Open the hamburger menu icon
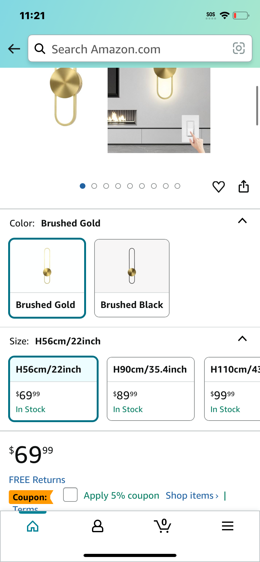Image resolution: width=260 pixels, height=562 pixels. pyautogui.click(x=228, y=526)
